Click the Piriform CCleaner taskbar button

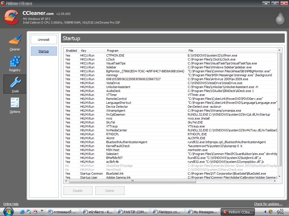238,212
